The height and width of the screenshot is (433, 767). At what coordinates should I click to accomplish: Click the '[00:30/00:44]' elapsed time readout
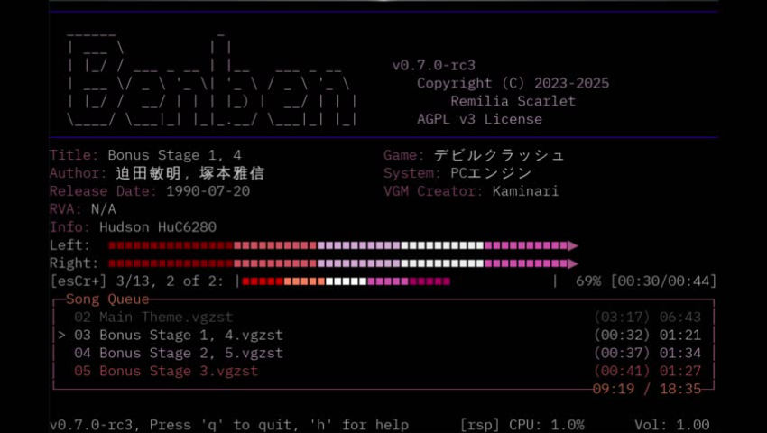pos(663,281)
